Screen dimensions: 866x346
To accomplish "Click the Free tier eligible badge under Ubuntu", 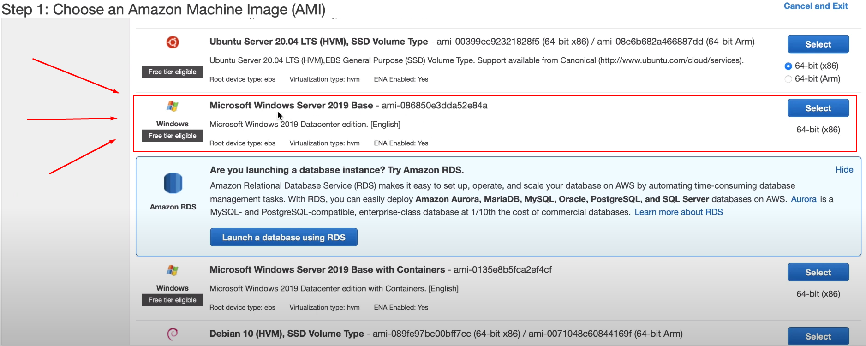I will click(x=173, y=72).
